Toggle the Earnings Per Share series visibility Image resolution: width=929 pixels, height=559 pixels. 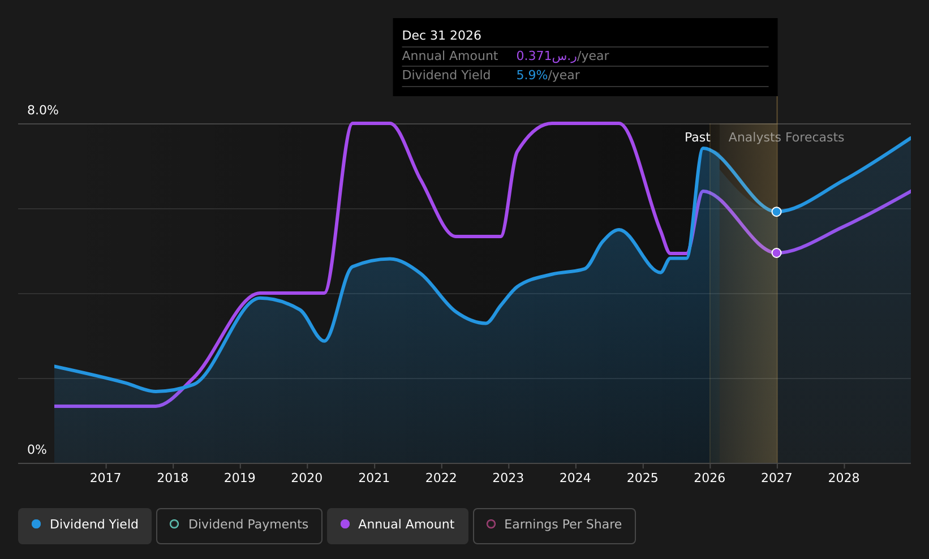click(554, 526)
